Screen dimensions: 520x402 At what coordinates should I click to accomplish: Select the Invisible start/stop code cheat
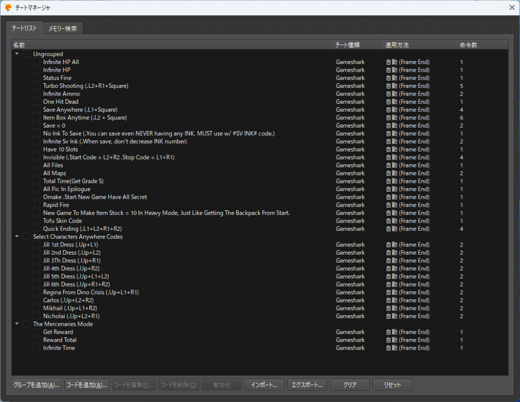(x=259, y=158)
